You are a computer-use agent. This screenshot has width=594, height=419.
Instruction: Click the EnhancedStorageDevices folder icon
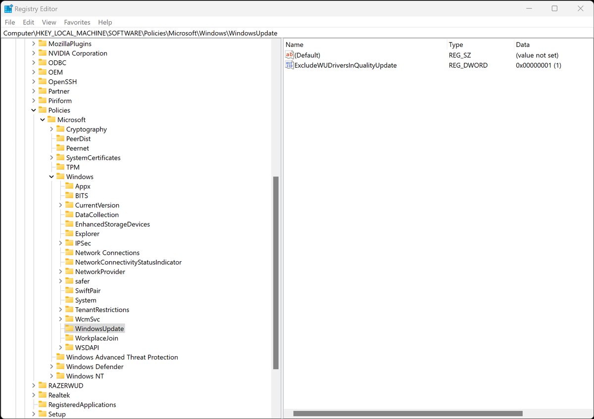tap(69, 224)
